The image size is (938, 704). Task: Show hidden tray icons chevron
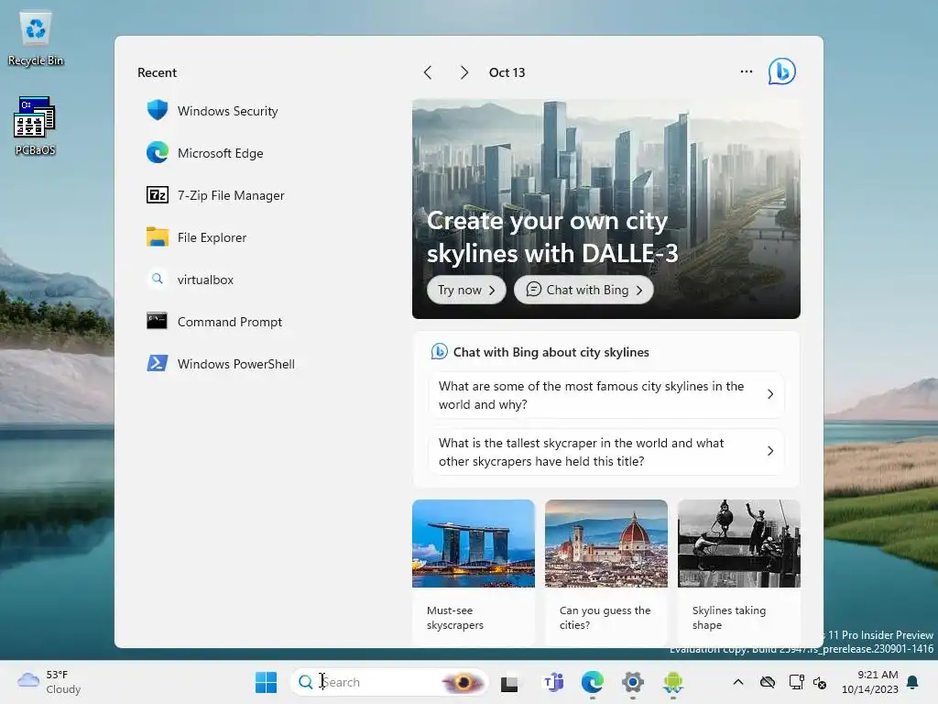coord(738,682)
